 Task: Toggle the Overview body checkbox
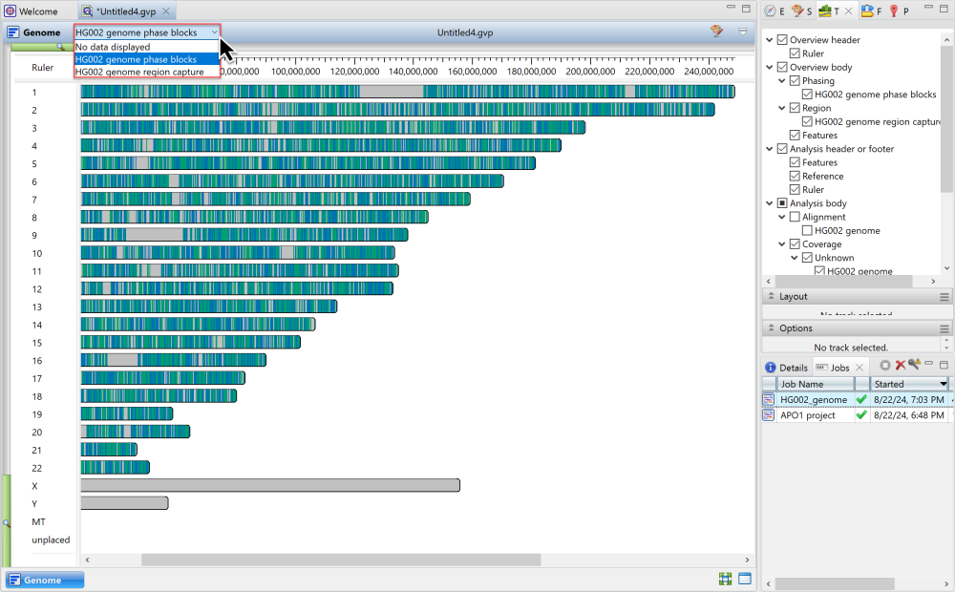[x=783, y=67]
